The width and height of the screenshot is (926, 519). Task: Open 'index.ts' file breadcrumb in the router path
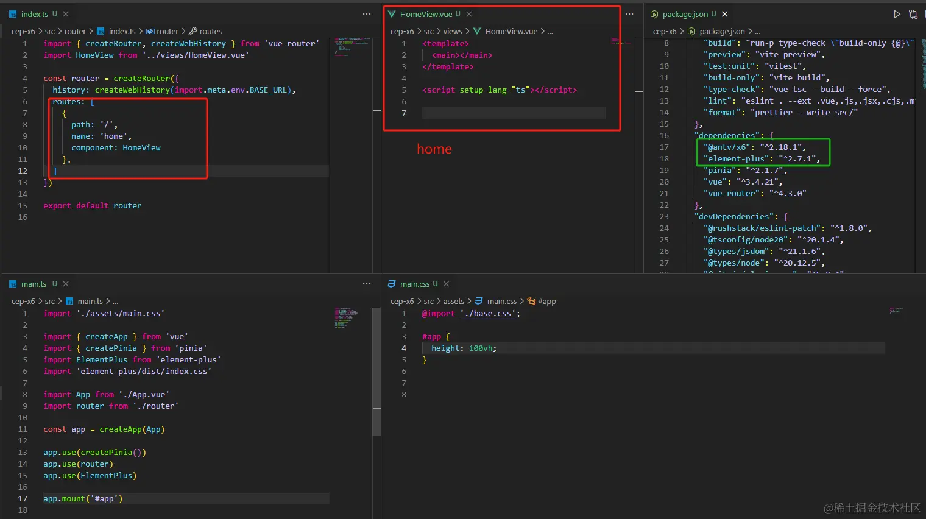(x=122, y=31)
